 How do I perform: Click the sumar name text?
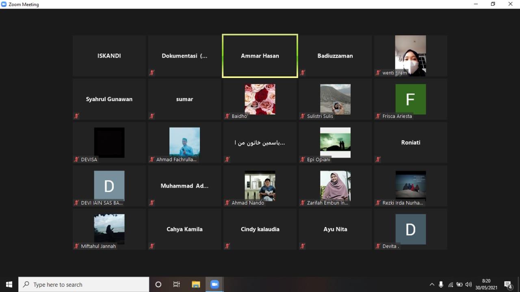[x=184, y=99]
